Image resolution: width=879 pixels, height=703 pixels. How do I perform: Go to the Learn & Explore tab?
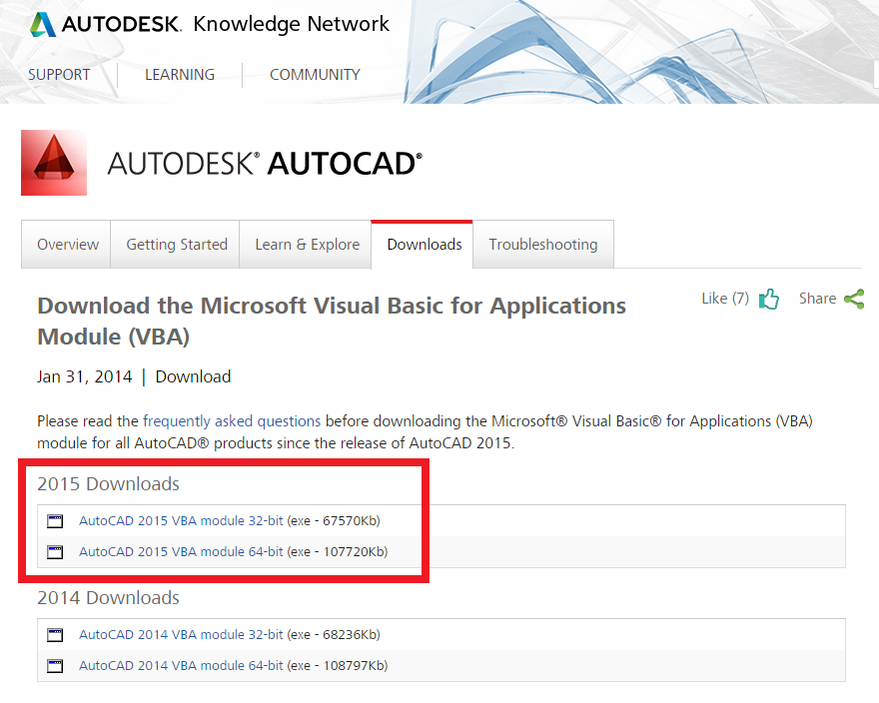click(307, 245)
